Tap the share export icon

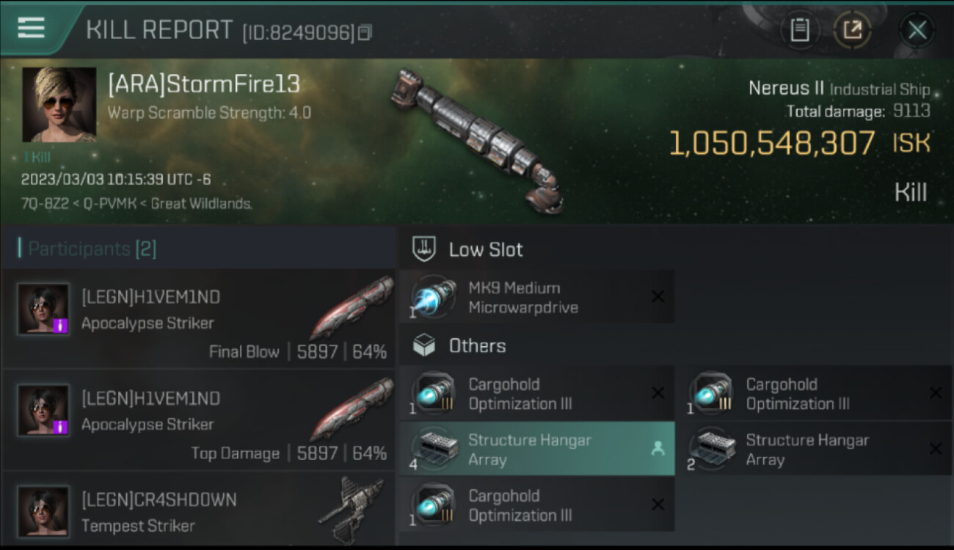[x=852, y=30]
